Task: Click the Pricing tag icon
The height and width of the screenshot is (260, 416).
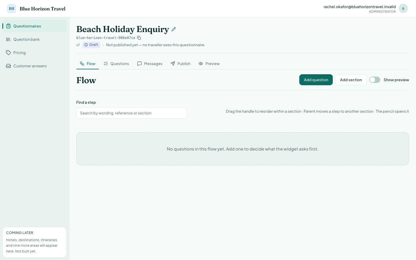Action: tap(8, 53)
